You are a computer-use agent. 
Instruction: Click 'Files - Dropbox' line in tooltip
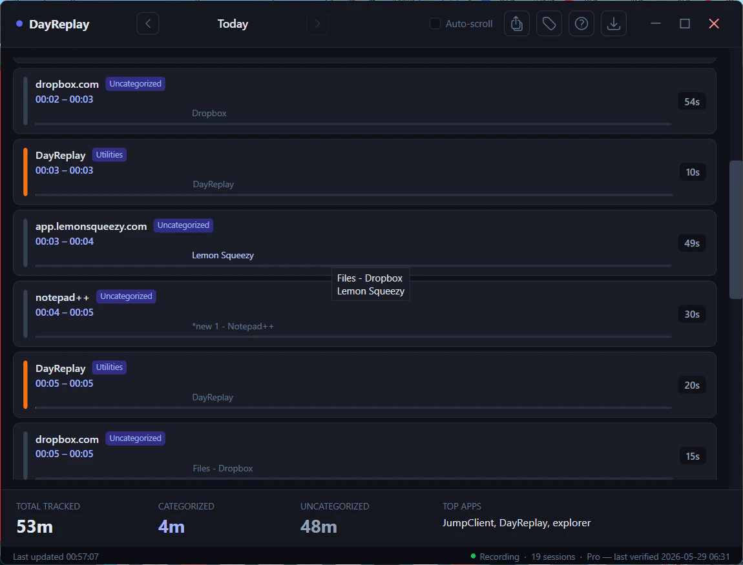tap(370, 278)
